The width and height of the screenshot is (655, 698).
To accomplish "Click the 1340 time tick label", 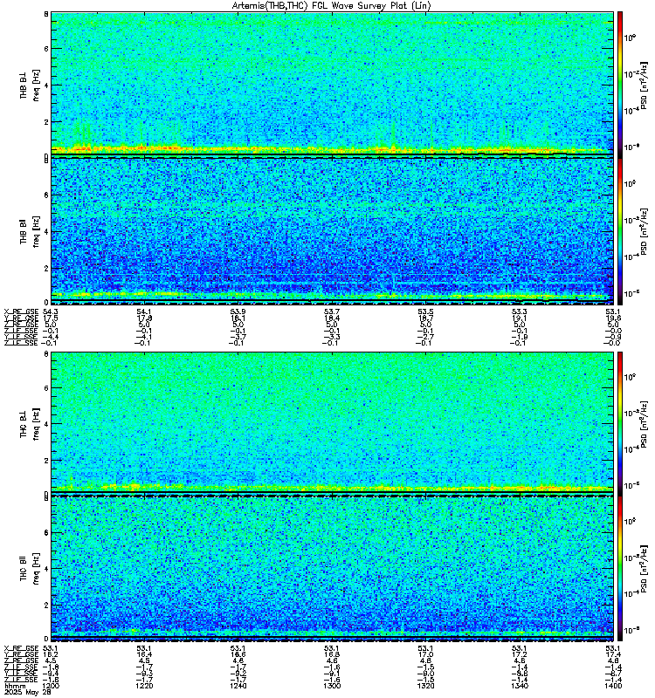I will tap(519, 686).
